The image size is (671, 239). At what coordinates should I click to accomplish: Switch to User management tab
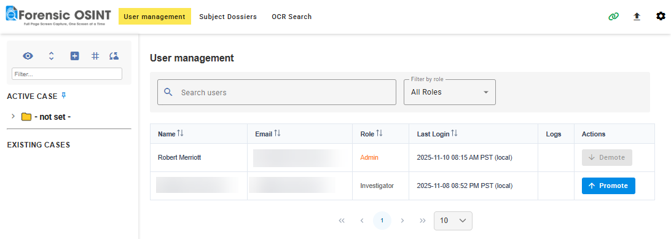(154, 17)
